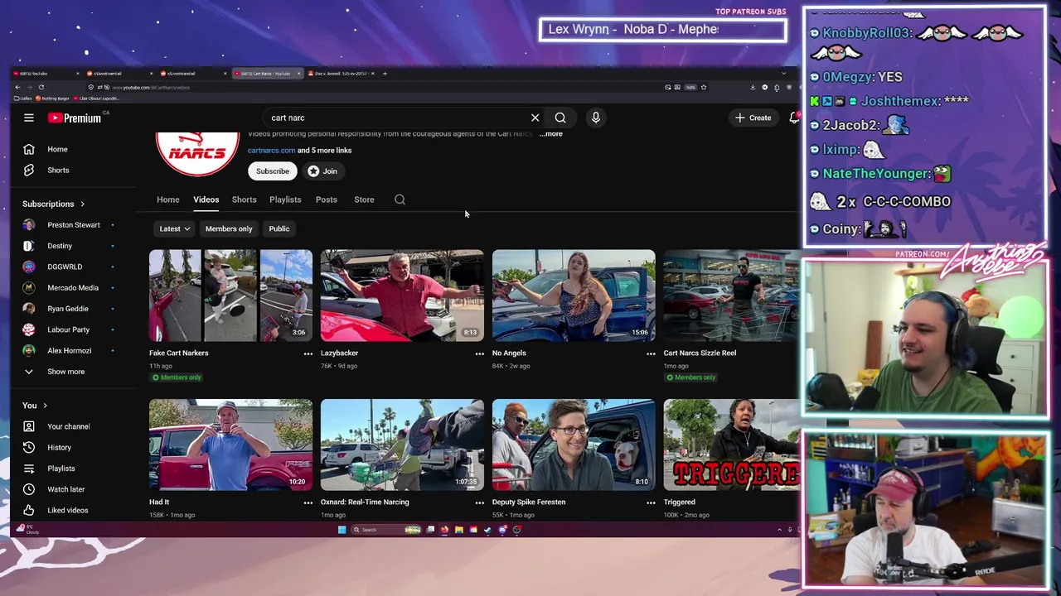Viewport: 1061px width, 596px height.
Task: Open a new browser tab with plus button
Action: click(385, 74)
